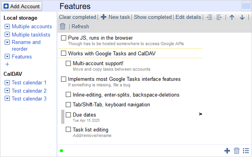Mark "Task list editing" as completed

tap(69, 129)
